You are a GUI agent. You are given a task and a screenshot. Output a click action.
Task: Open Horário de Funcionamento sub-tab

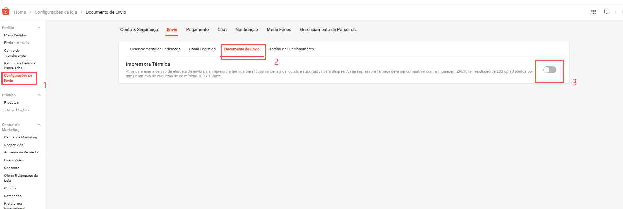pos(291,49)
